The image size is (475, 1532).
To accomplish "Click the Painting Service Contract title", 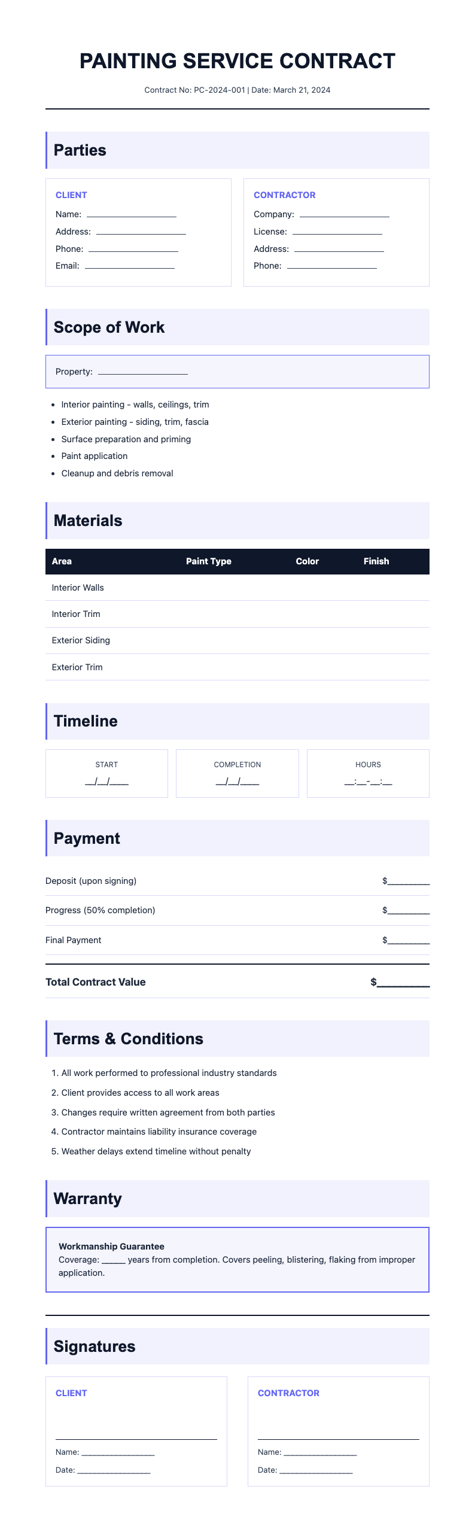I will click(237, 61).
